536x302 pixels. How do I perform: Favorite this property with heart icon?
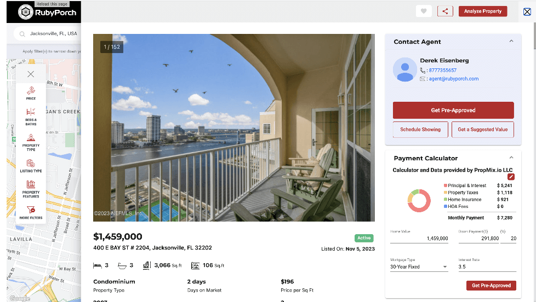click(x=424, y=11)
